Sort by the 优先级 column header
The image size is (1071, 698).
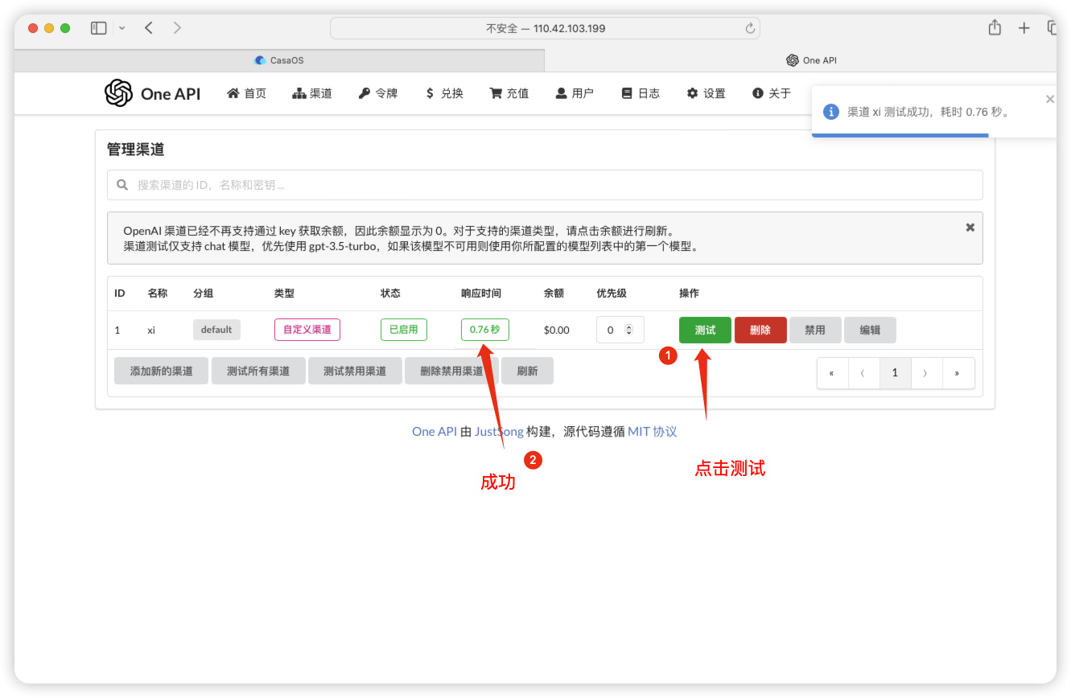[x=612, y=294]
